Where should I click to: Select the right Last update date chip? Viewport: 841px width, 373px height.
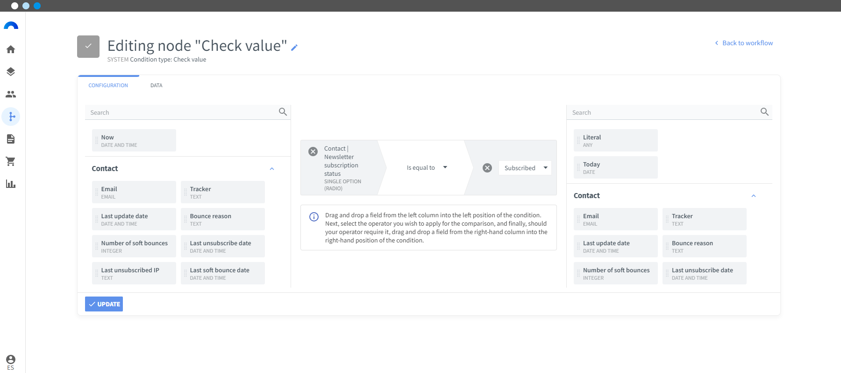click(x=616, y=246)
